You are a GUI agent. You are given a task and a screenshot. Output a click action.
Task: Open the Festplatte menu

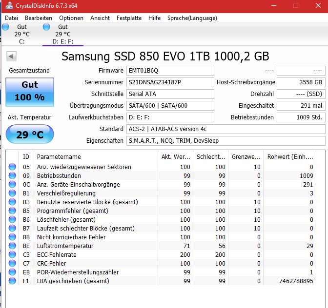[x=129, y=18]
